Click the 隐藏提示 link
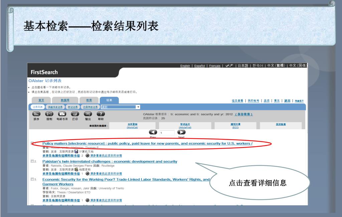 pyautogui.click(x=299, y=101)
